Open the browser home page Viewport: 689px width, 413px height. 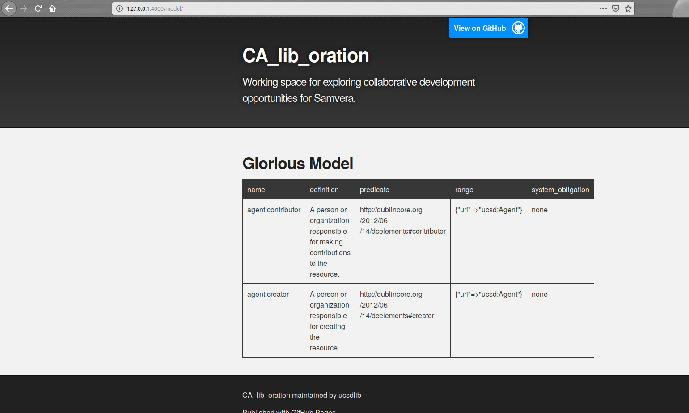52,8
